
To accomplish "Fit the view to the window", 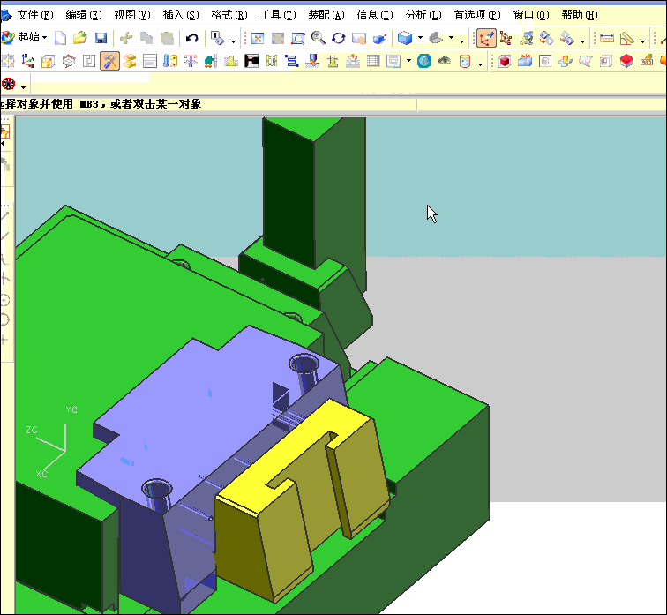I will click(258, 39).
